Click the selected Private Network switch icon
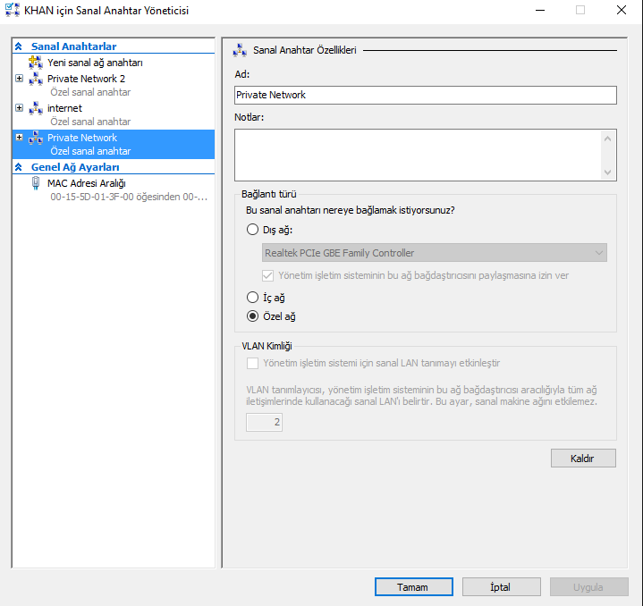 [x=36, y=138]
